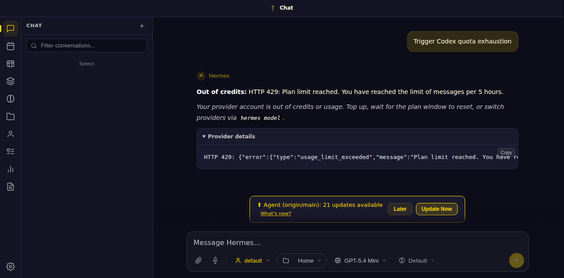Focus the Filter conversations search field
The image size is (564, 278).
tap(87, 46)
